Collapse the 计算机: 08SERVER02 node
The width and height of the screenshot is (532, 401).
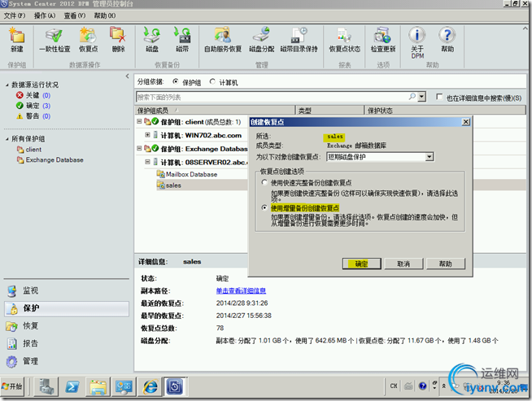147,162
